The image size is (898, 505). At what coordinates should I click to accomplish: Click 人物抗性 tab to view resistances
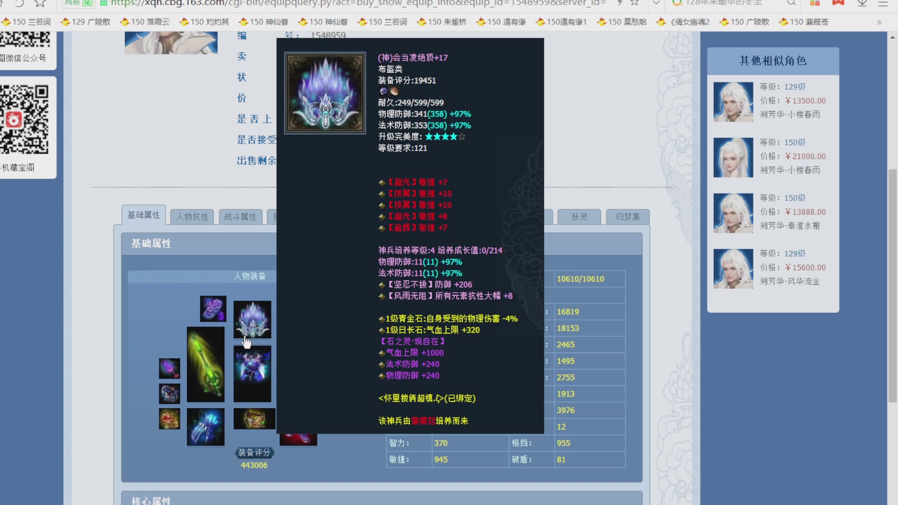pos(191,216)
